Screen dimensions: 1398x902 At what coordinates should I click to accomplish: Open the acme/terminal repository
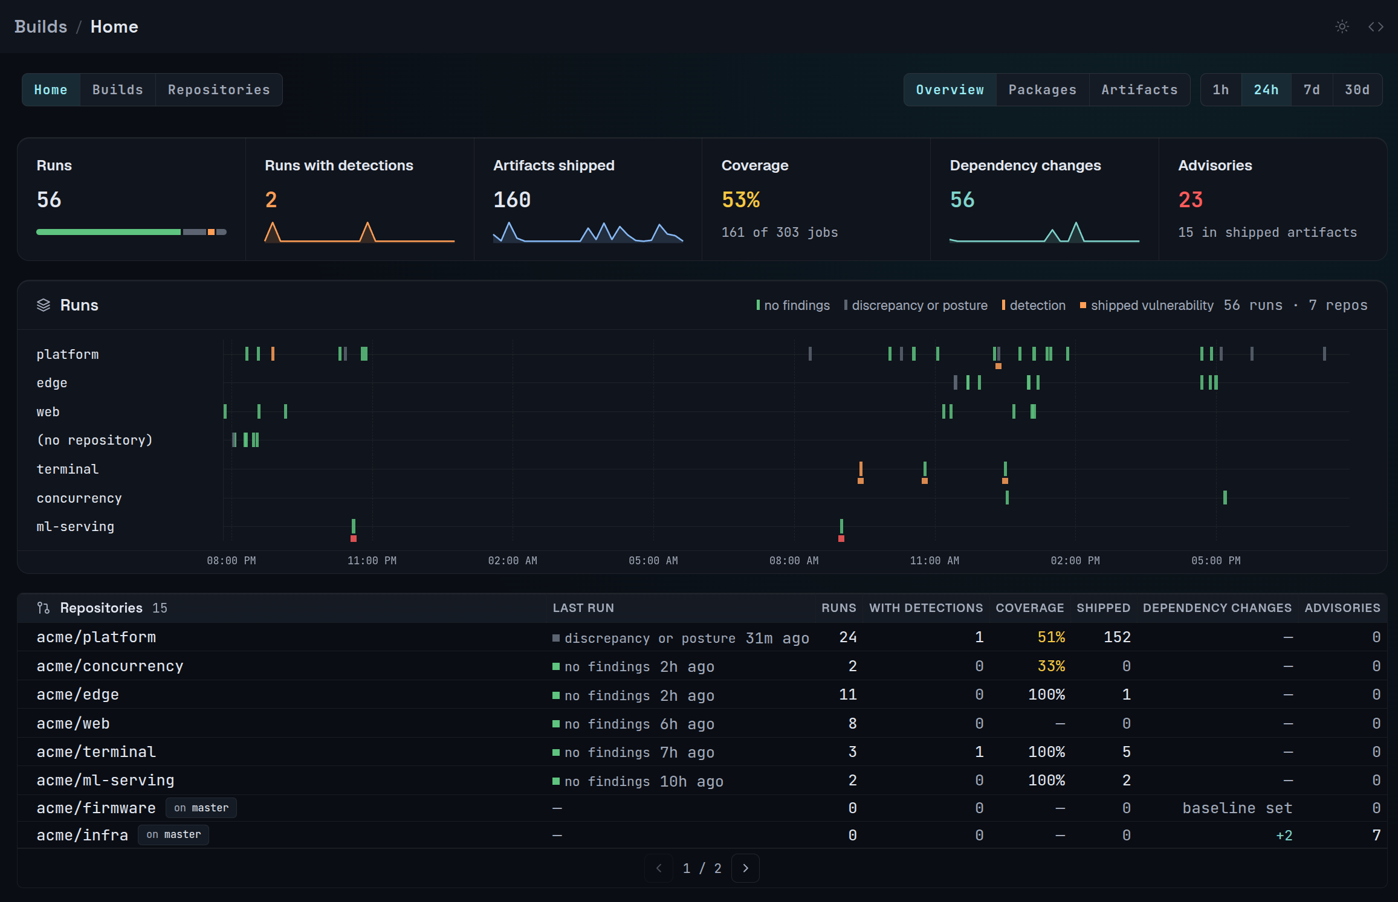(x=702, y=752)
